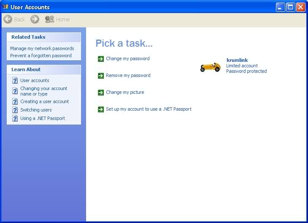Open Manage my network passwords

click(42, 48)
